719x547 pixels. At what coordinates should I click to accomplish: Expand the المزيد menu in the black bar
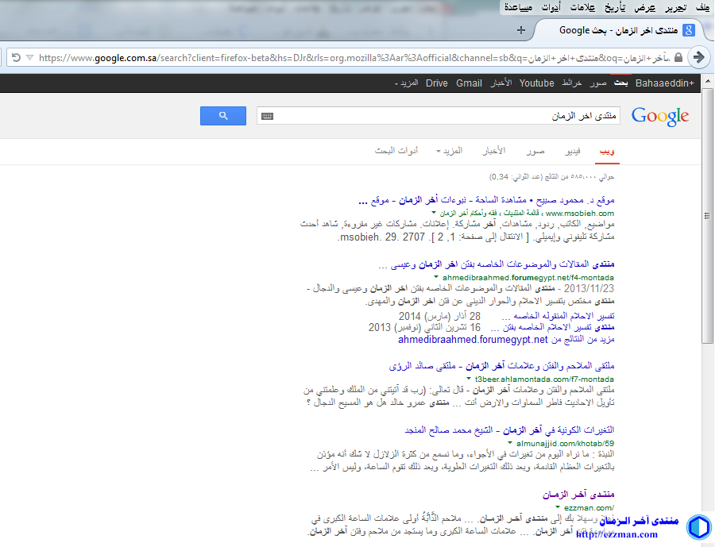point(407,83)
